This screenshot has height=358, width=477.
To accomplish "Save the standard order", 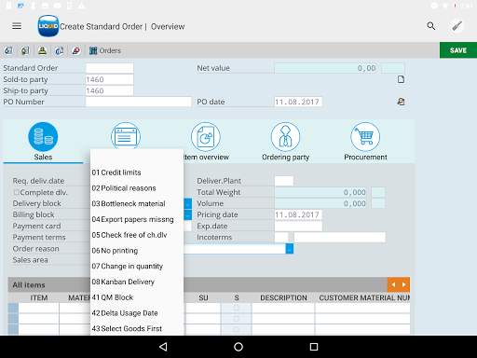I will [458, 50].
